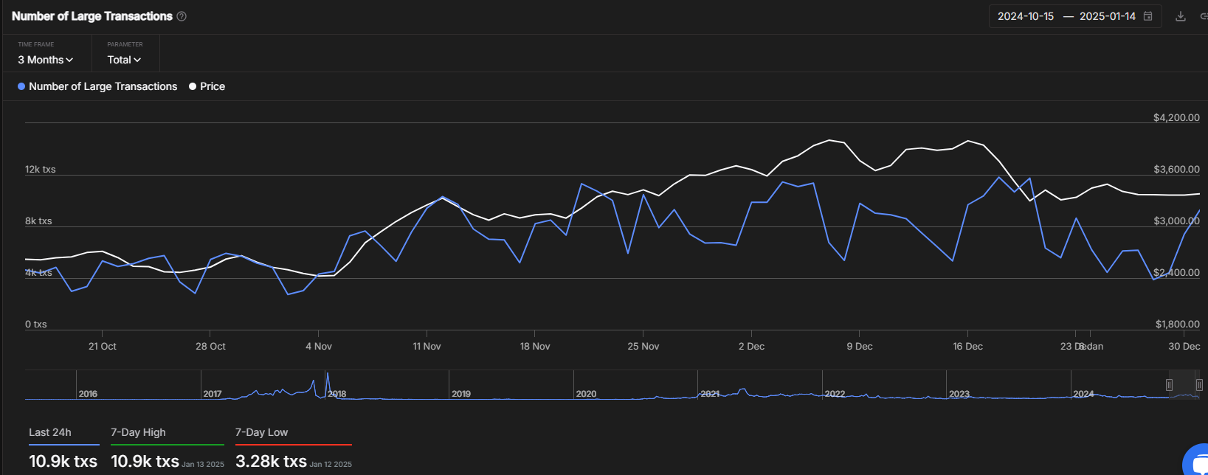The image size is (1208, 475).
Task: Toggle the Price series legend
Action: pos(207,86)
